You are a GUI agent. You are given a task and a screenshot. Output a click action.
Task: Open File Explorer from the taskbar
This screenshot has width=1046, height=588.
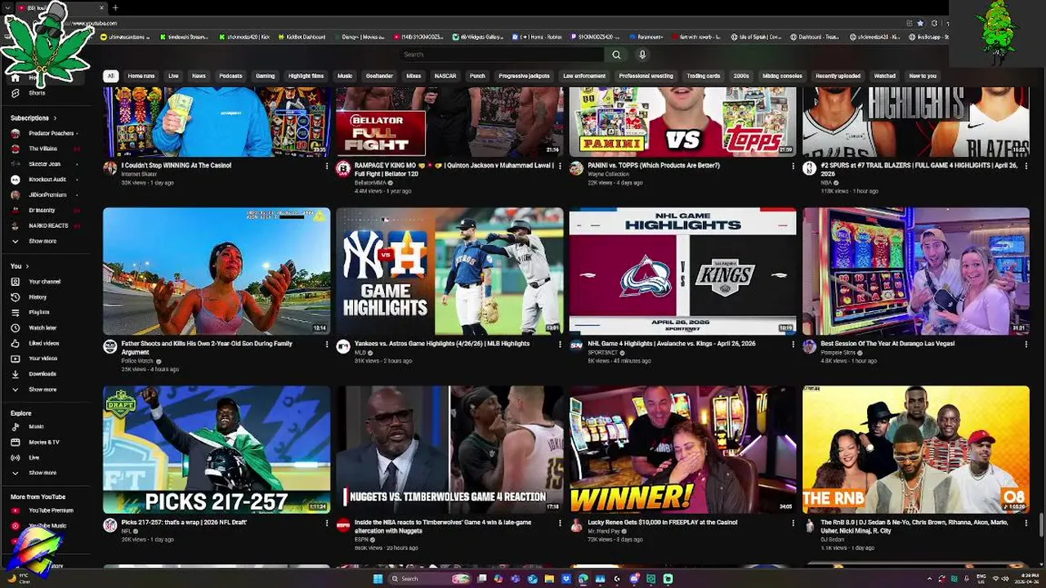[549, 579]
